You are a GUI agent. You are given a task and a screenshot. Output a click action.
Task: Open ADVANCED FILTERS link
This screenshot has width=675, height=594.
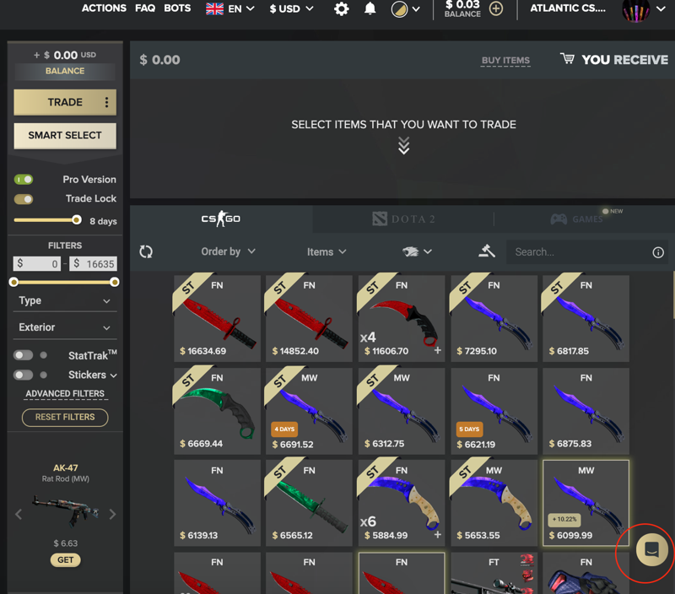click(65, 393)
